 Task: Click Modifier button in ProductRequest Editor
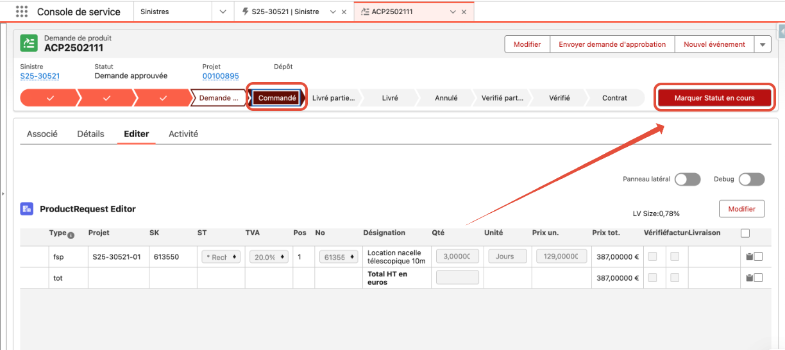pos(742,209)
